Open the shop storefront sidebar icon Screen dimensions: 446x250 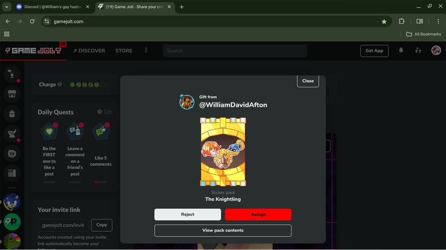coord(12,94)
